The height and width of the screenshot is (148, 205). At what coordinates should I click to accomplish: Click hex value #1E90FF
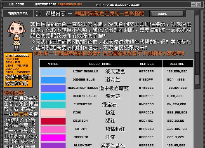pyautogui.click(x=146, y=79)
